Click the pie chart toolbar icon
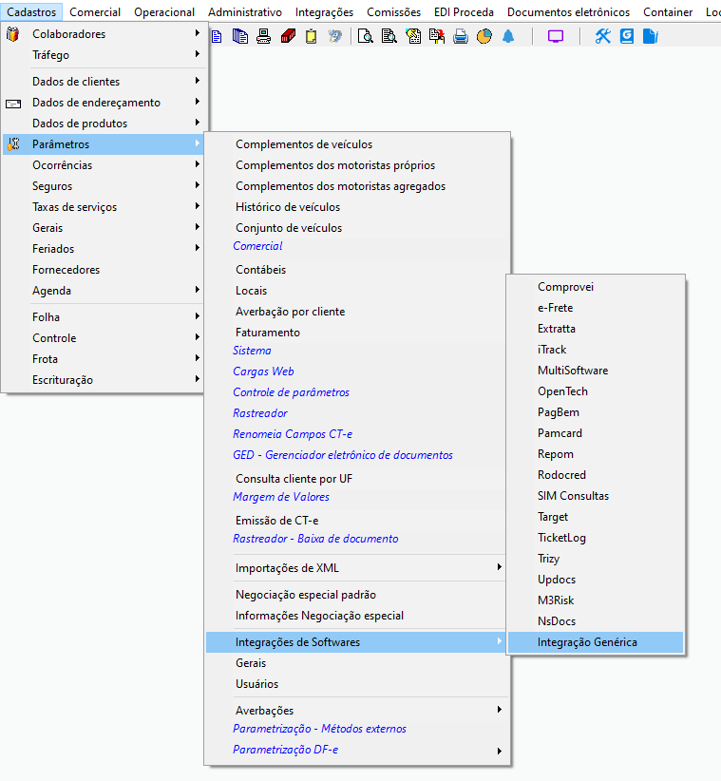Viewport: 721px width, 781px height. click(484, 36)
